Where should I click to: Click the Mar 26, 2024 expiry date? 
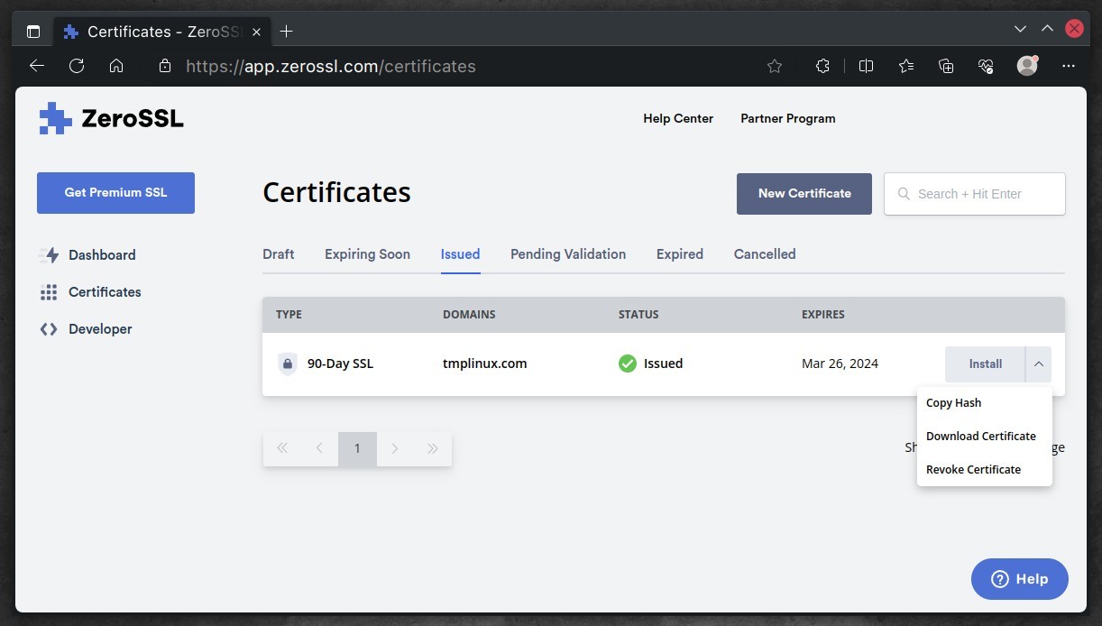click(840, 364)
